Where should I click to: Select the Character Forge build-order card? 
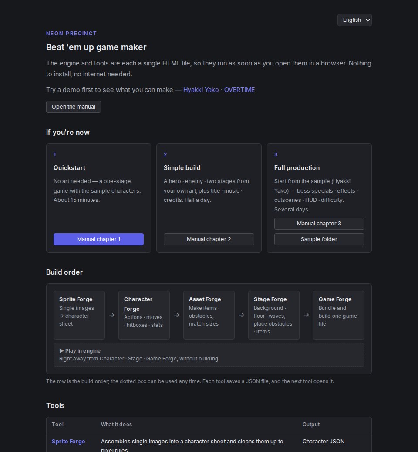(144, 315)
